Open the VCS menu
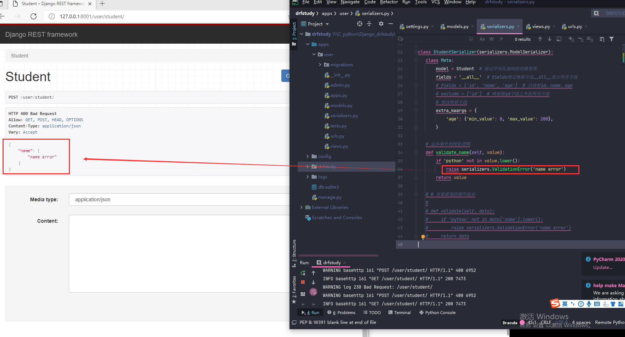This screenshot has width=625, height=337. pyautogui.click(x=435, y=2)
